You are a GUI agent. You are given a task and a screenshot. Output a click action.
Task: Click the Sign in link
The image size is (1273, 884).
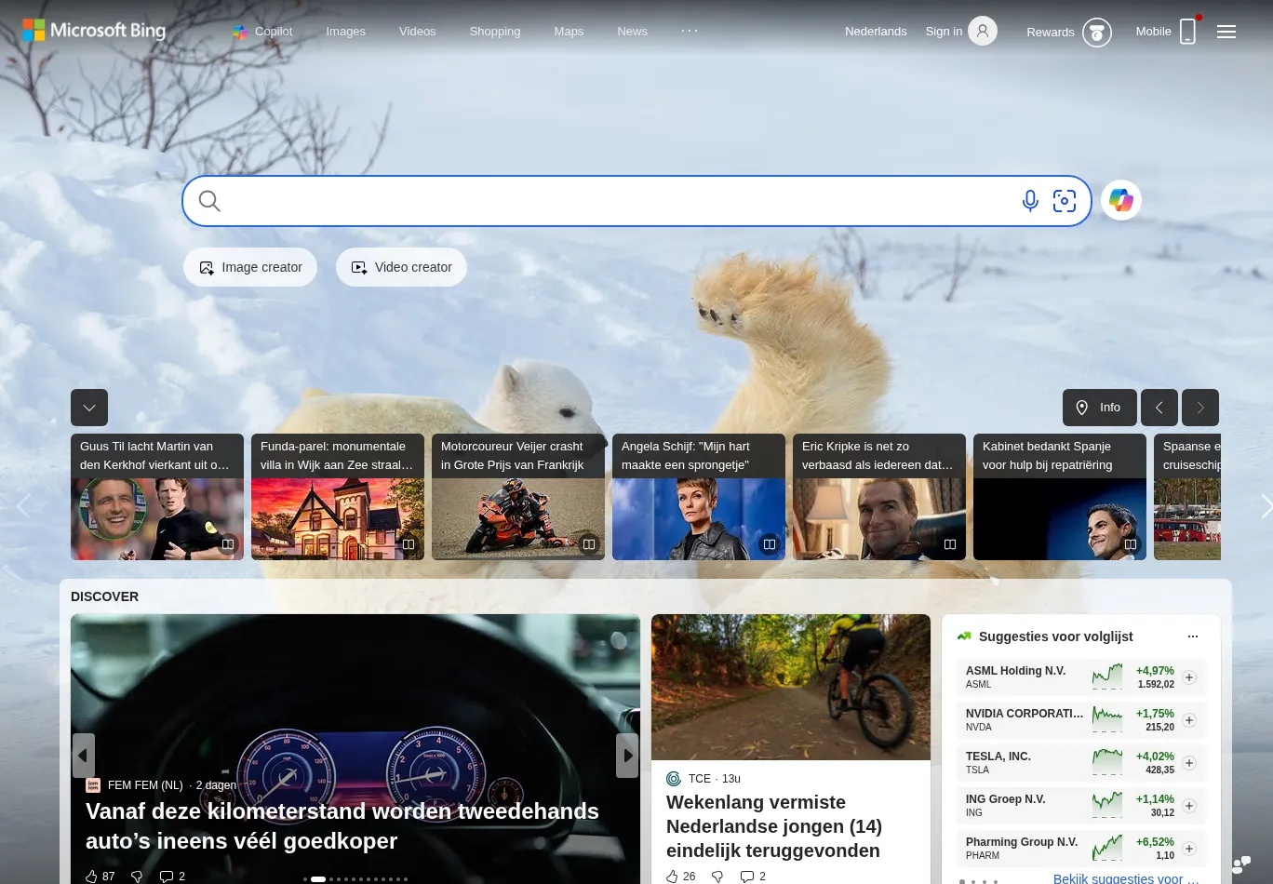click(x=944, y=32)
